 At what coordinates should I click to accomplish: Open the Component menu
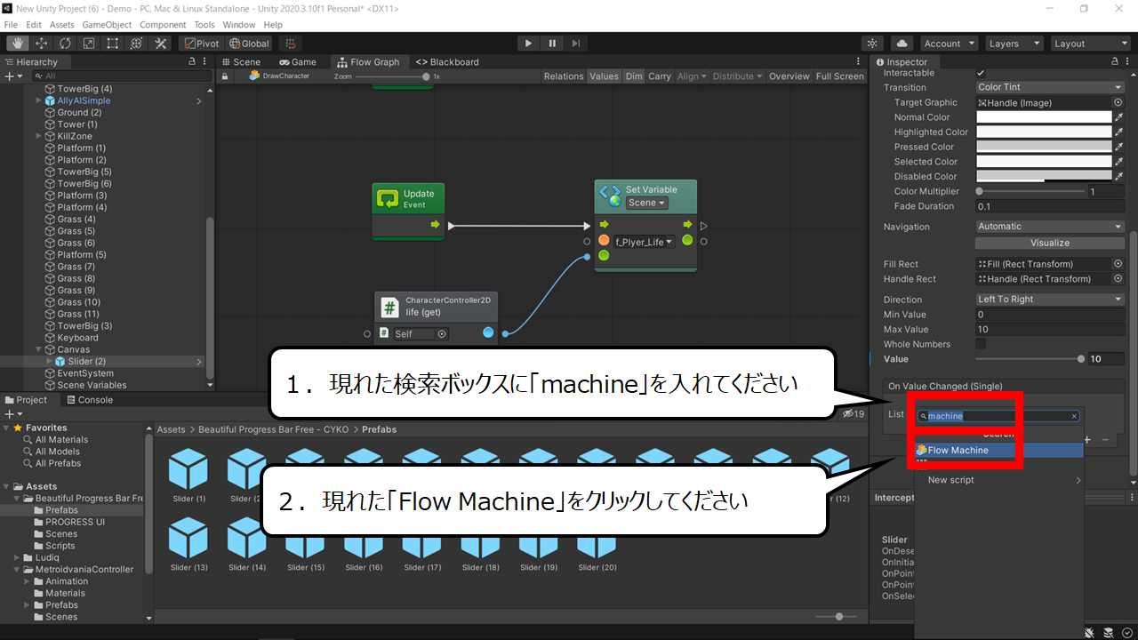(163, 25)
